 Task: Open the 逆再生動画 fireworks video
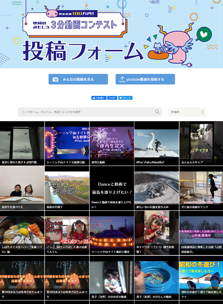pyautogui.click(x=112, y=143)
